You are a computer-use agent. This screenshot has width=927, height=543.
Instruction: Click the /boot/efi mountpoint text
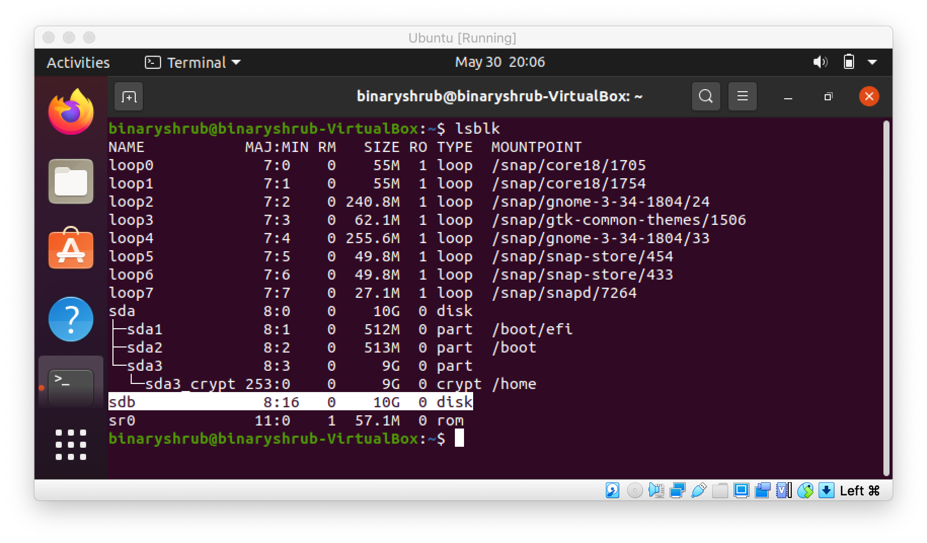532,329
